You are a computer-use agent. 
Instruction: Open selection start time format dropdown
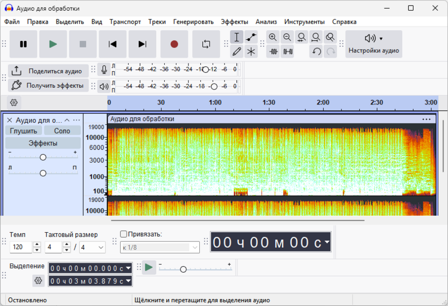click(x=129, y=268)
